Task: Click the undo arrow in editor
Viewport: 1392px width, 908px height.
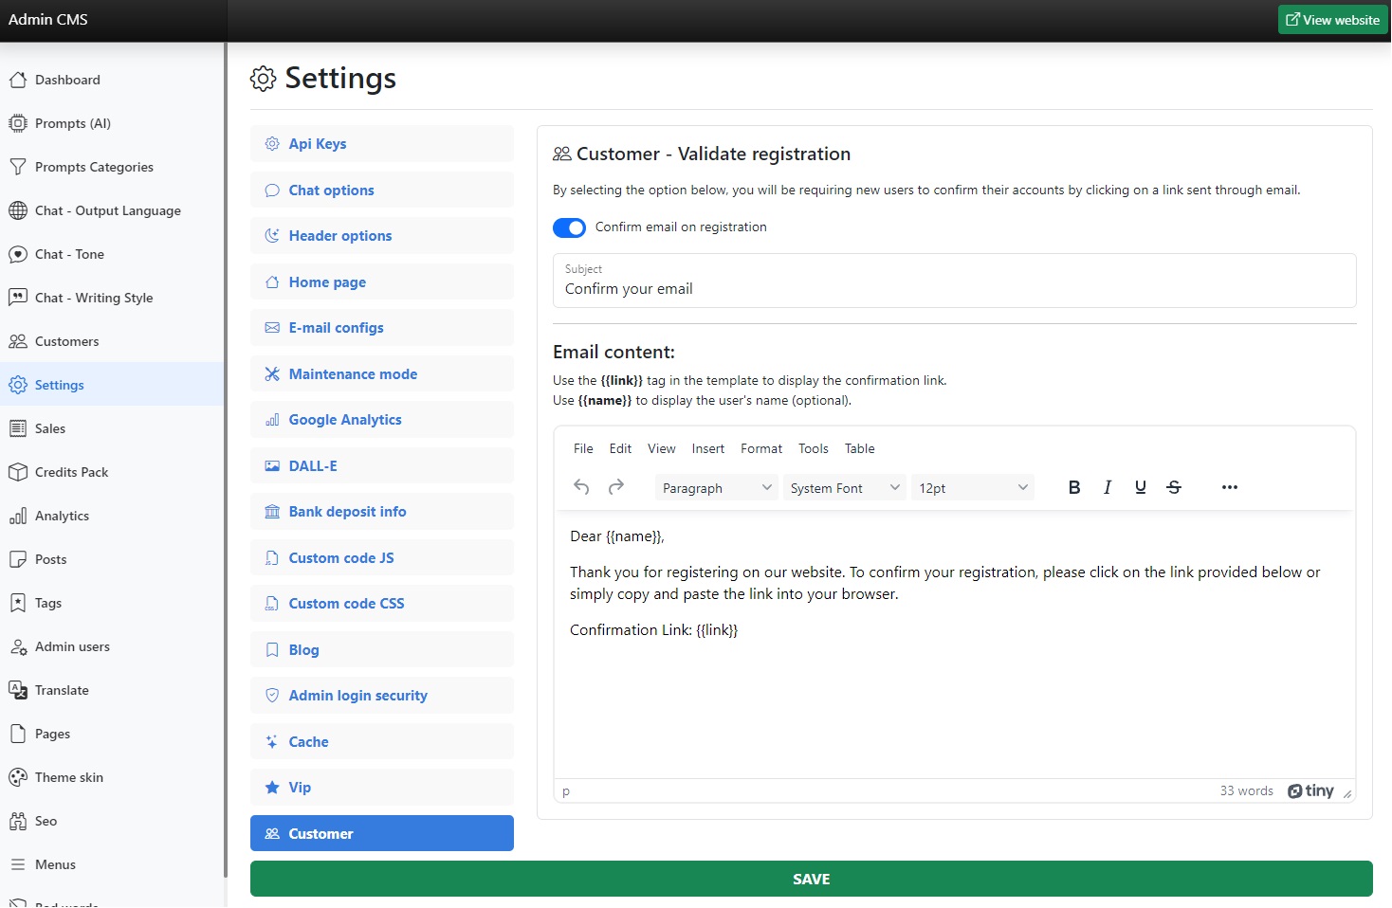Action: point(581,487)
